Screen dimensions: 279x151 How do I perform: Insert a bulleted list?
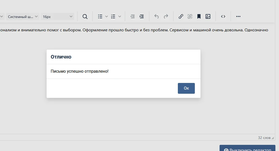coord(100,16)
